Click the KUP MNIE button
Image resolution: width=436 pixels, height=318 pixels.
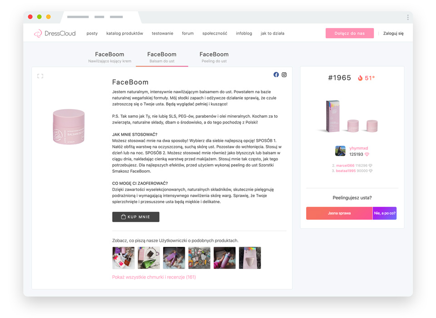click(136, 217)
